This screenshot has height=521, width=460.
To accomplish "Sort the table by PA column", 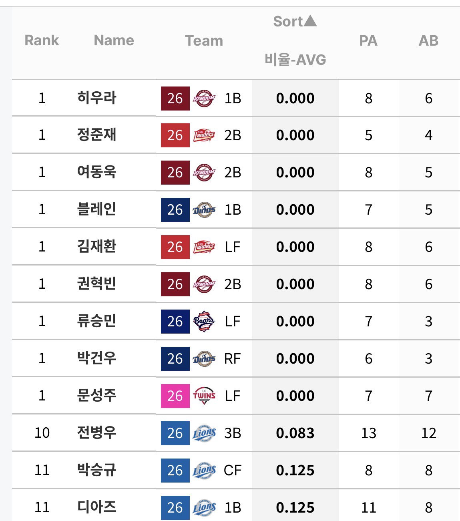I will 368,40.
